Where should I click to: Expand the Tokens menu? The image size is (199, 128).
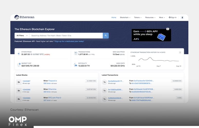[138, 17]
